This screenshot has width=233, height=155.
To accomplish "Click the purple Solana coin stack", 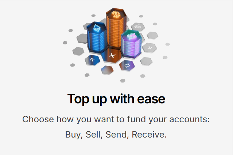I will [131, 44].
